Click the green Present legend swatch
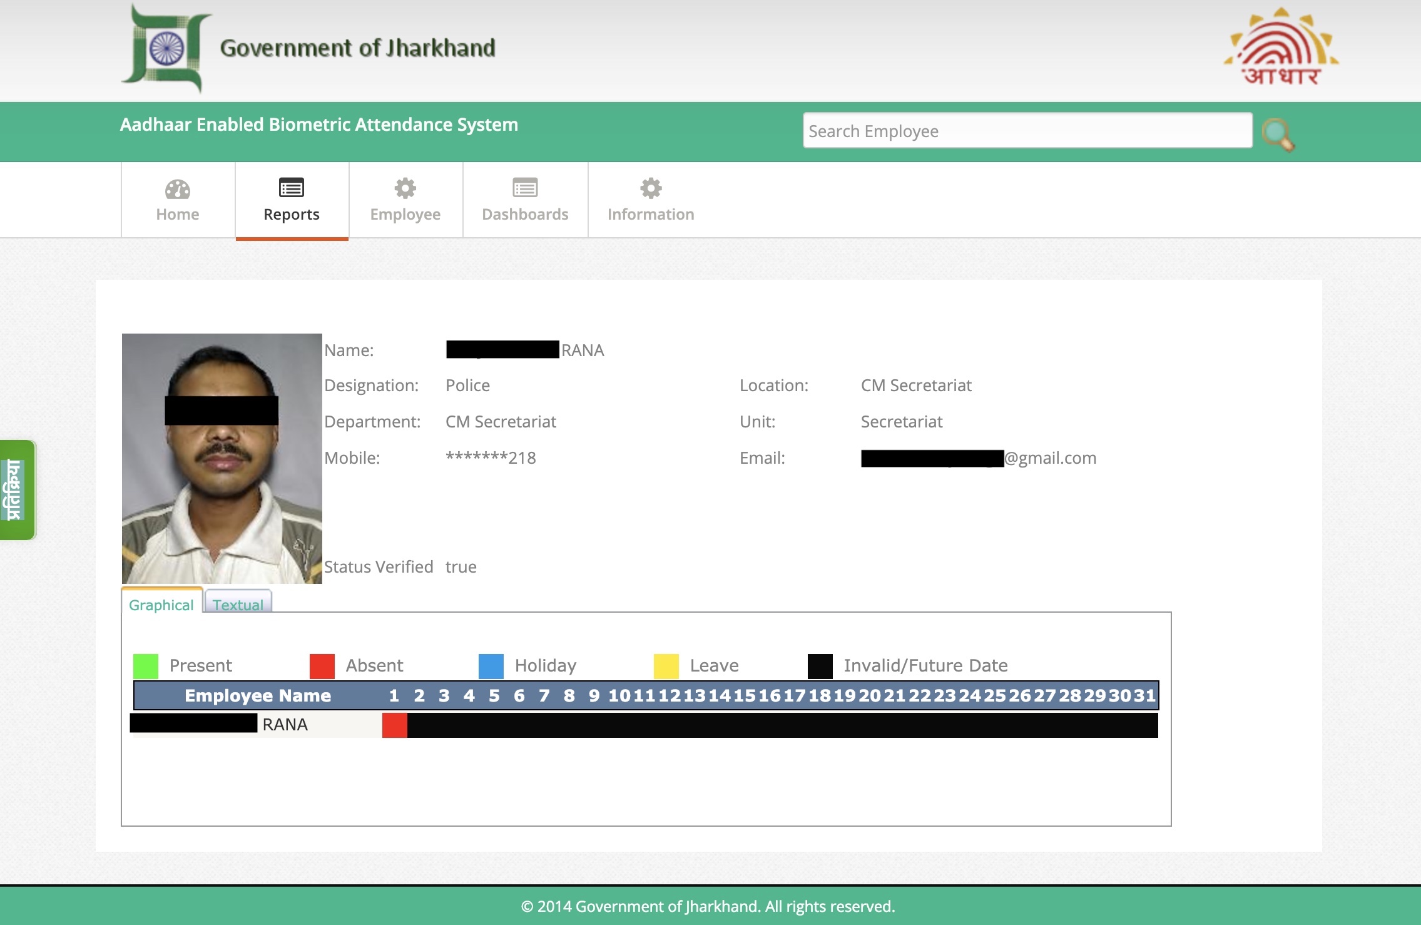The height and width of the screenshot is (925, 1421). coord(146,666)
